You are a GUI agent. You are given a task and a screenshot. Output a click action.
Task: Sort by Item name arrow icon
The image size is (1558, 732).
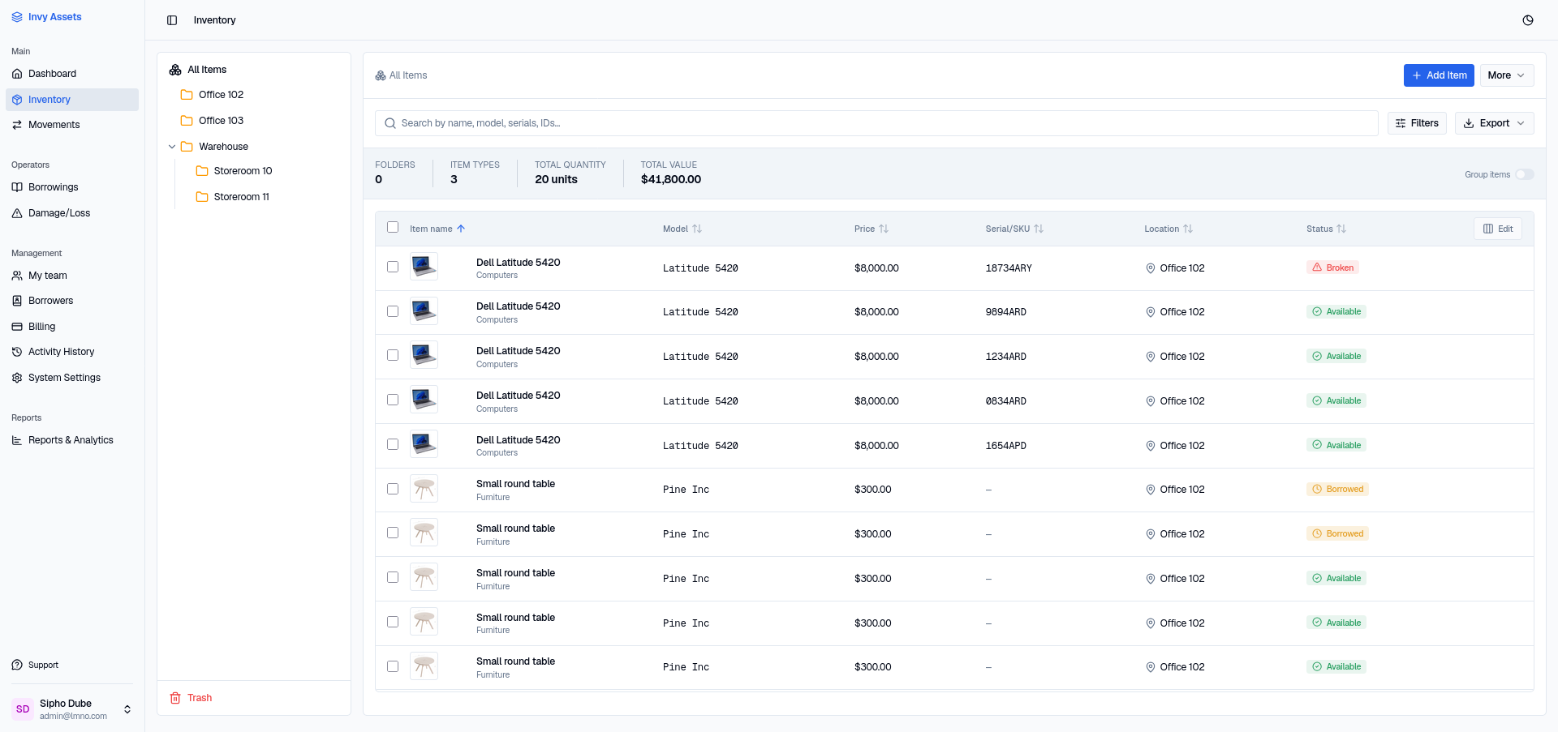point(461,229)
